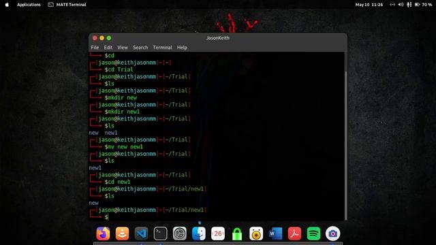The height and width of the screenshot is (245, 436).
Task: Launch VLC media player from dock
Action: point(122,233)
